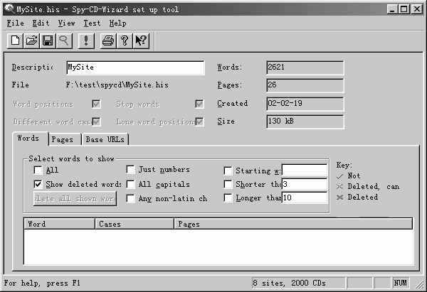Image resolution: width=427 pixels, height=292 pixels.
Task: Enable the All capitals checkbox
Action: click(131, 184)
